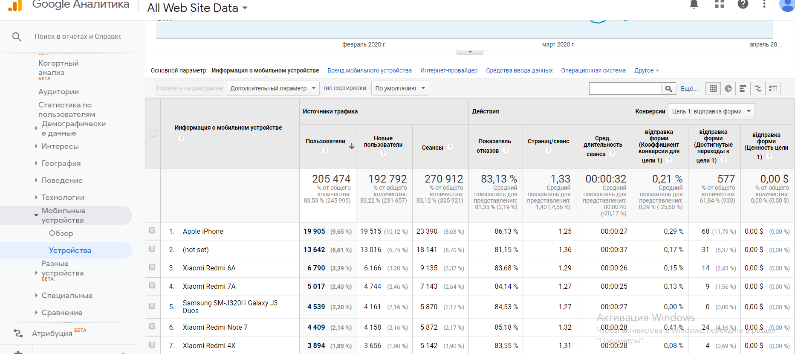Open help for goal value column
795x354 pixels.
coord(769,157)
